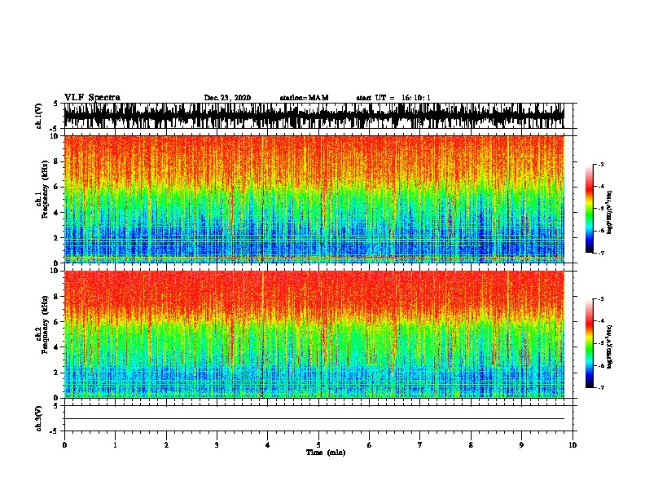
Task: Click the time axis tick label 1
Action: pos(115,445)
